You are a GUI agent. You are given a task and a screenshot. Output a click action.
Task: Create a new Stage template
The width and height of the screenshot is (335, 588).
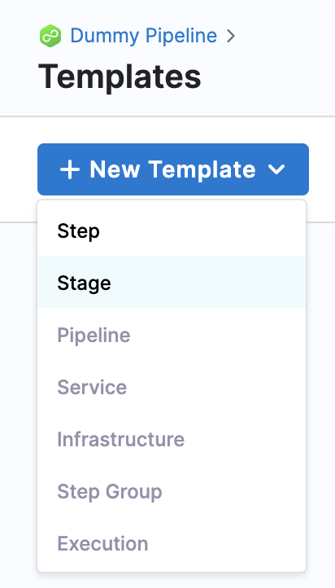(x=172, y=282)
